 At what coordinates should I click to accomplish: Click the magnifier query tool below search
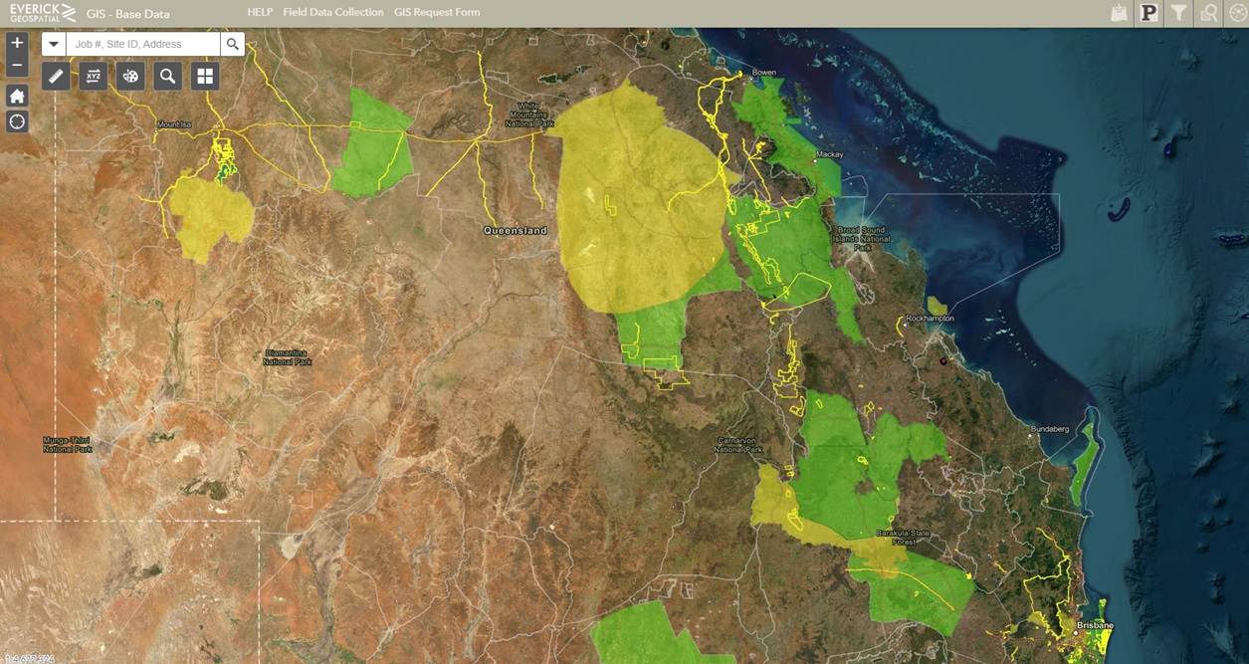(167, 77)
